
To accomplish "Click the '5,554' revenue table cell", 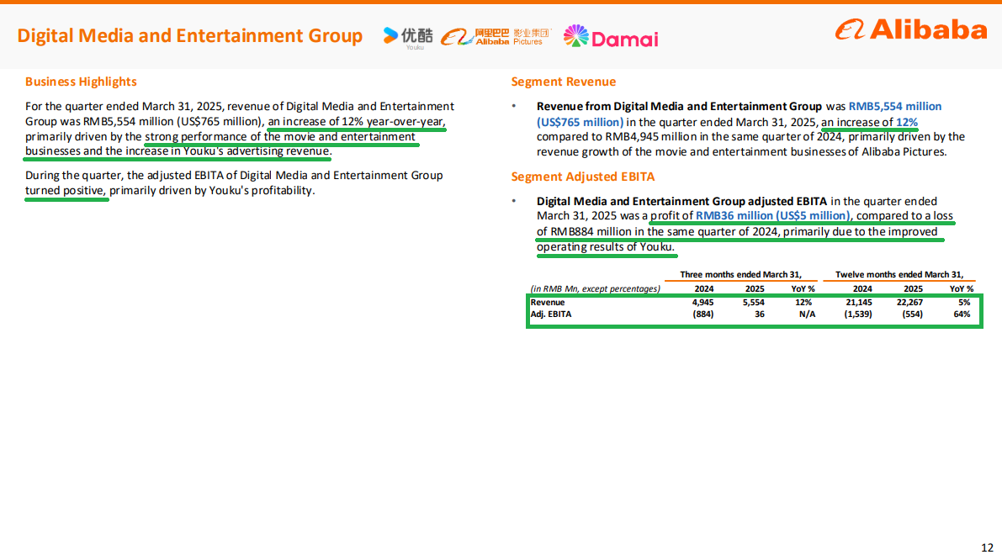I will pos(754,303).
